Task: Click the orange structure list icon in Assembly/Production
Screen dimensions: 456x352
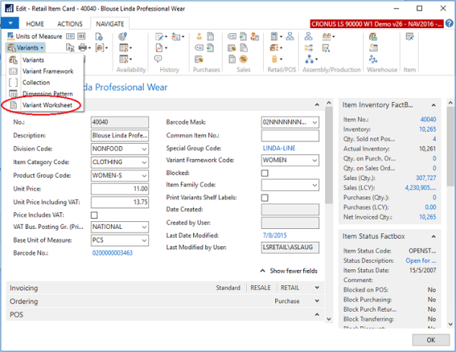Action: coord(309,48)
